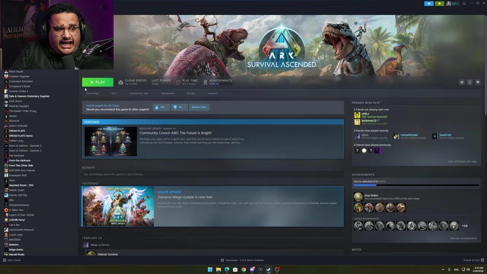The height and width of the screenshot is (274, 487).
Task: Open the Store Page tab
Action: tap(92, 93)
